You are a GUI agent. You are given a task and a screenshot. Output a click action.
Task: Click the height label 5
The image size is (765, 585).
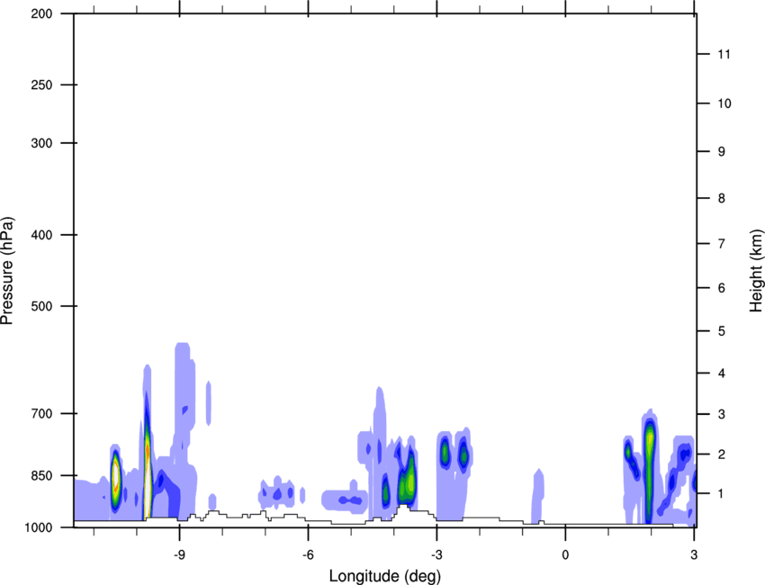pos(722,331)
